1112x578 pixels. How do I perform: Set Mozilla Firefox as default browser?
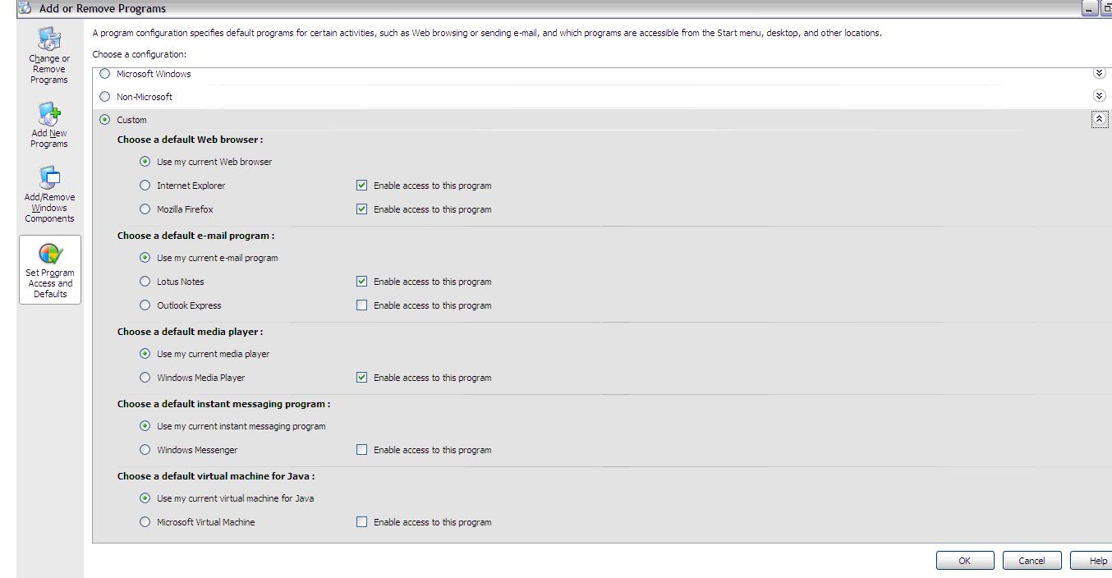tap(145, 209)
